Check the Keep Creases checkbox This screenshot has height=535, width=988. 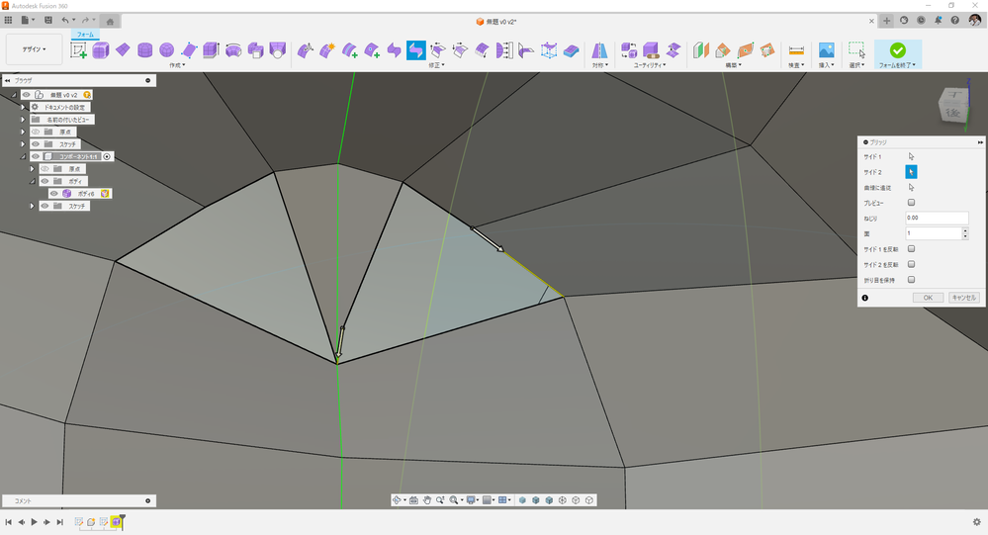tap(911, 279)
